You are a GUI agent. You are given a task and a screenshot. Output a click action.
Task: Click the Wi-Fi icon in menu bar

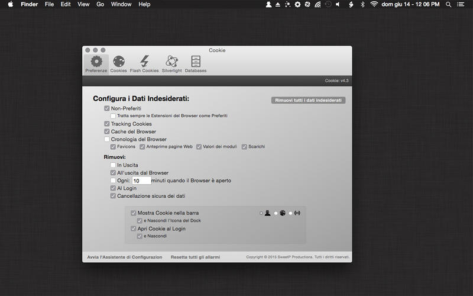click(x=374, y=4)
